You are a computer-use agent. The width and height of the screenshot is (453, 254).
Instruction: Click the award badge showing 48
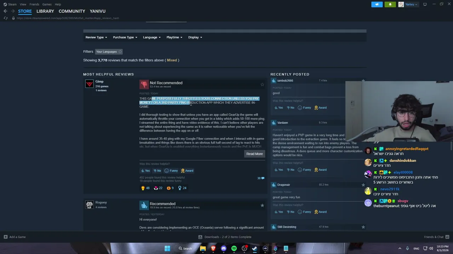point(145,188)
